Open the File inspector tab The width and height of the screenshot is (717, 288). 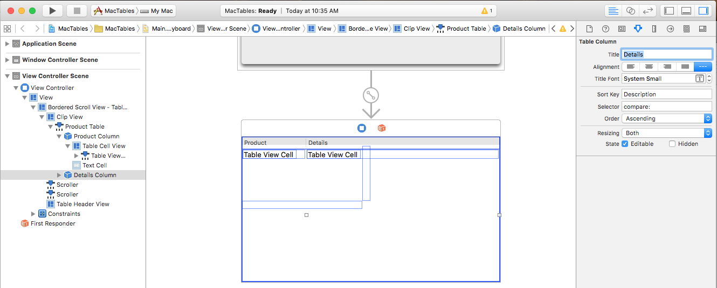point(589,29)
